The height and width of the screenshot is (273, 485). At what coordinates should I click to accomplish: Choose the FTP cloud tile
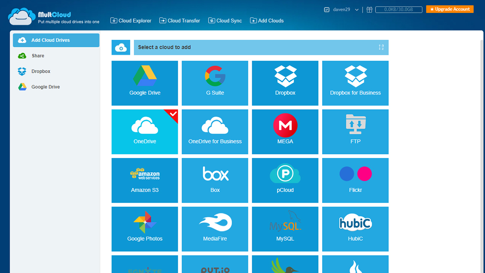pos(355,132)
